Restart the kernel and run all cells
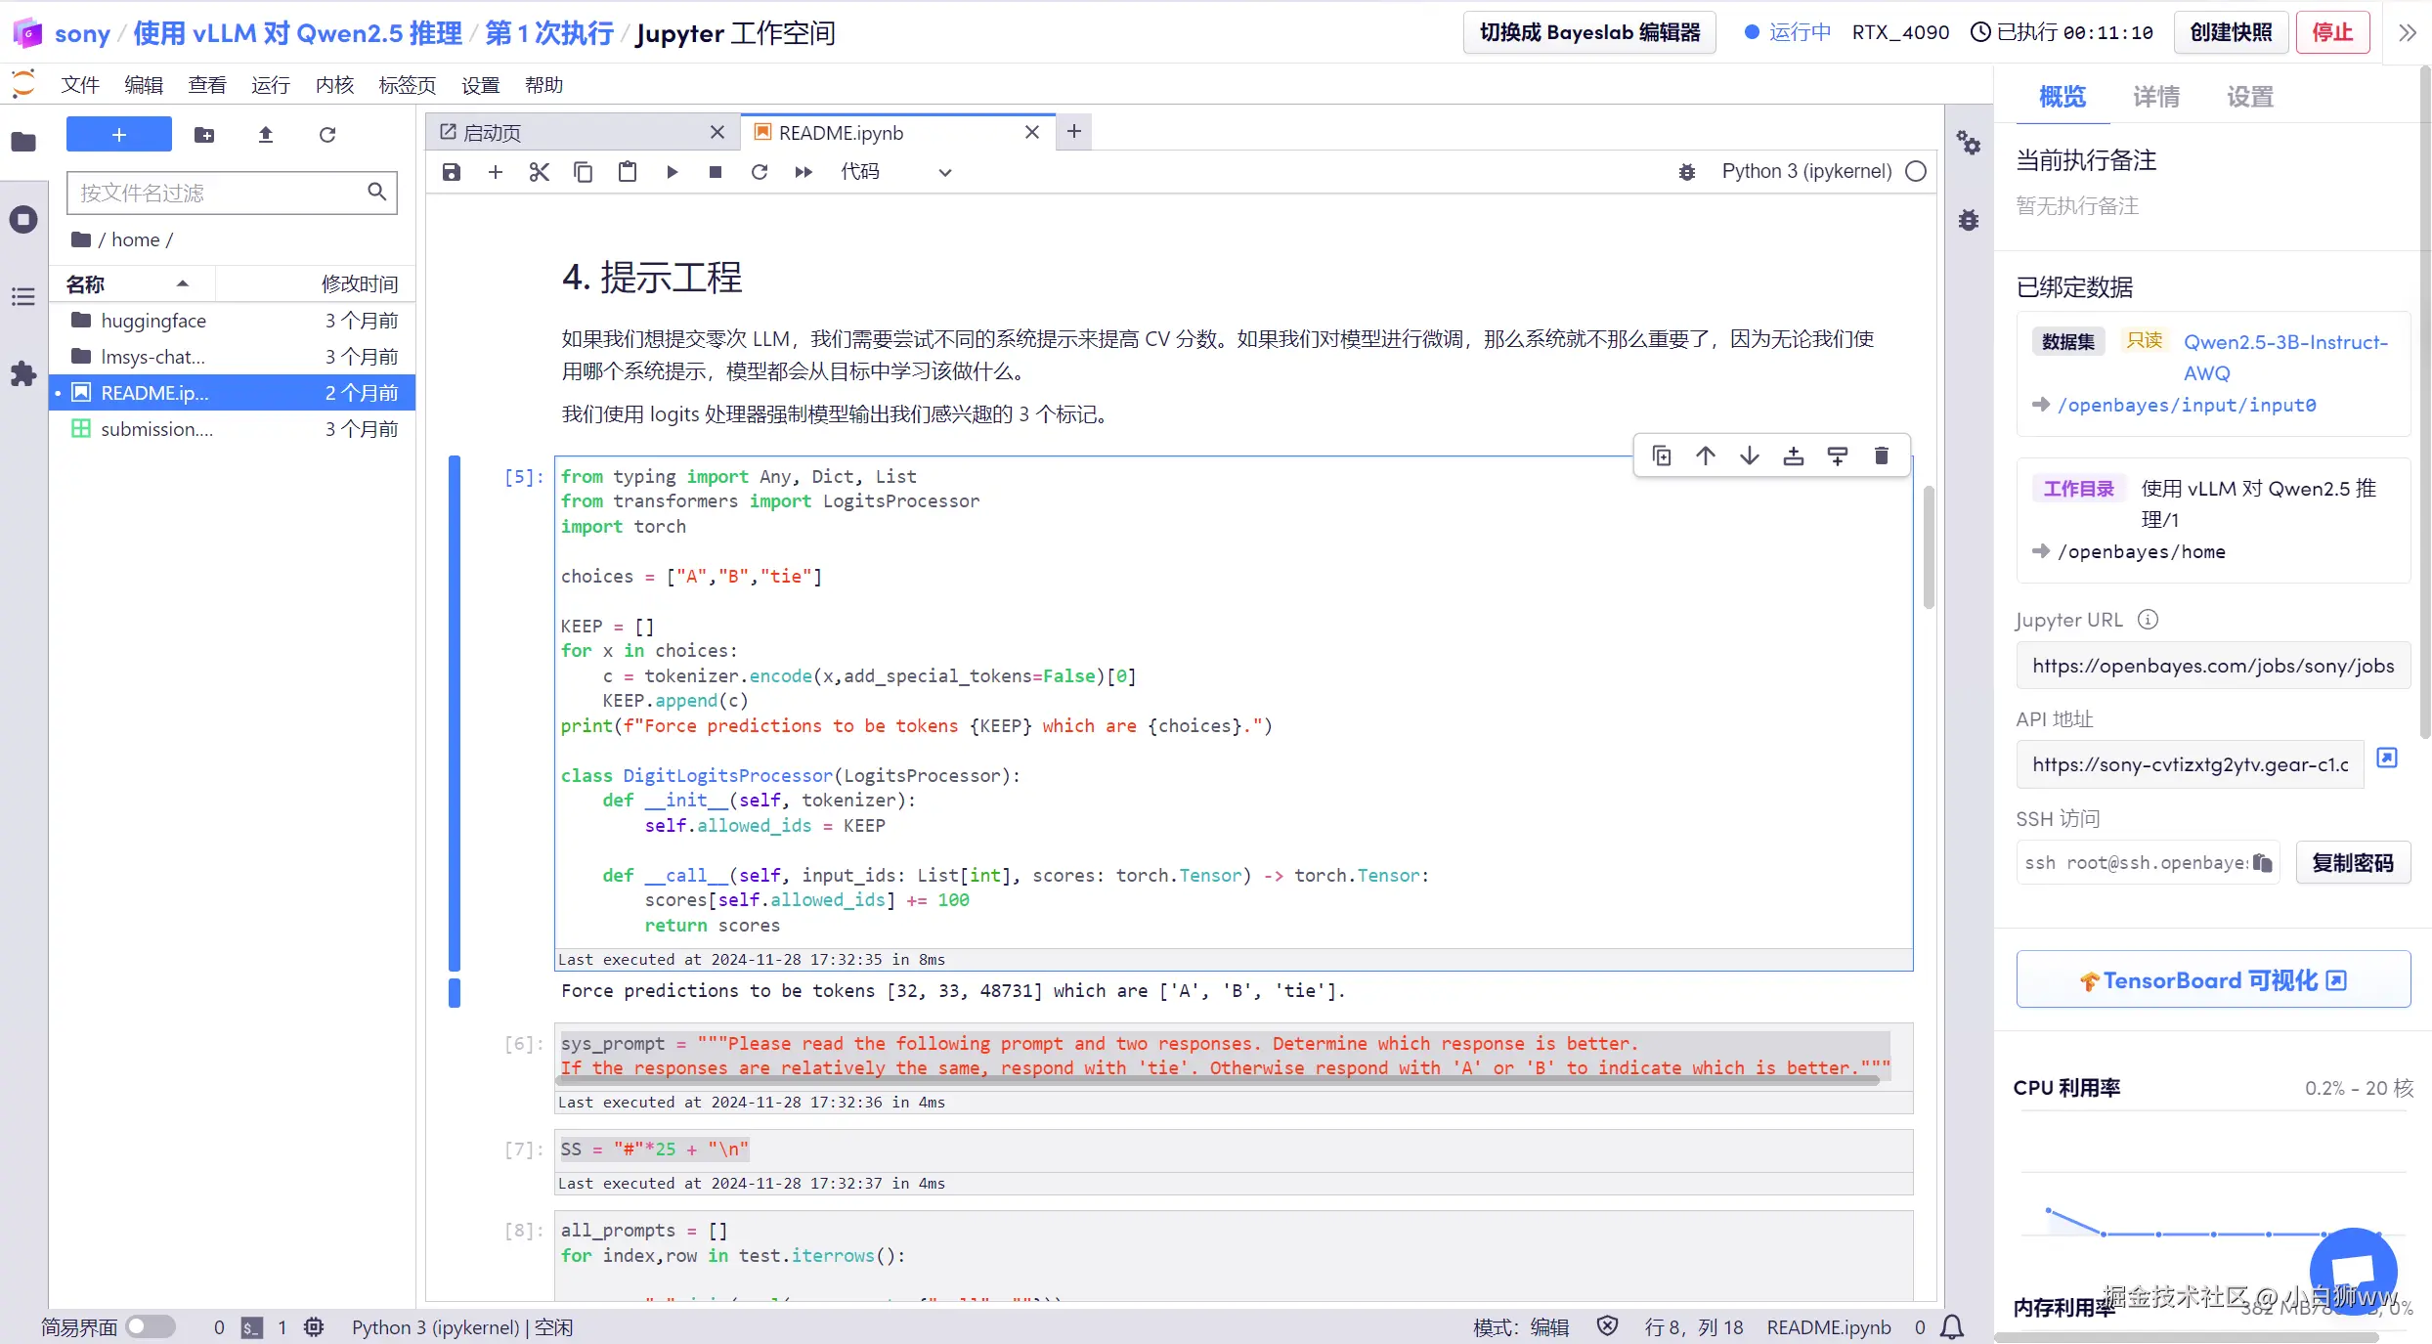Screen dimensions: 2432x1344 point(803,172)
